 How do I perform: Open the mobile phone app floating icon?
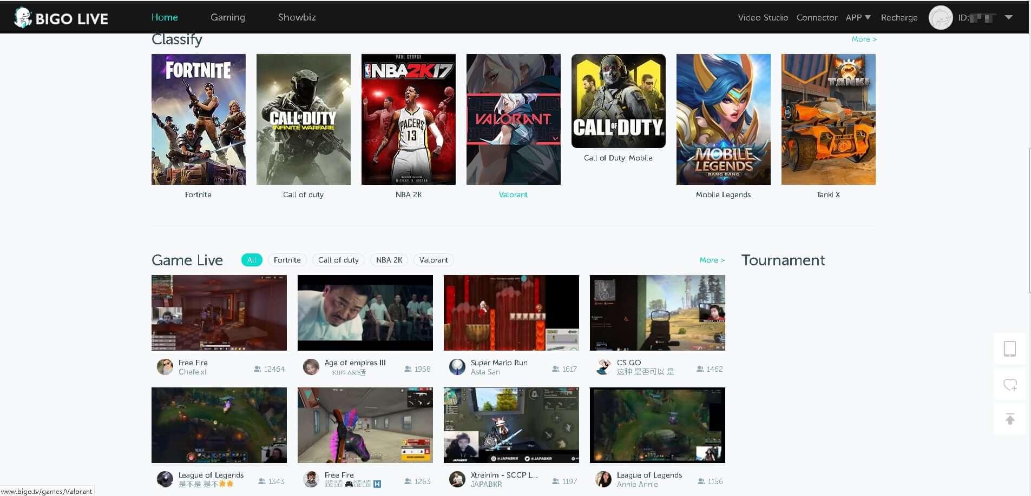(1009, 348)
